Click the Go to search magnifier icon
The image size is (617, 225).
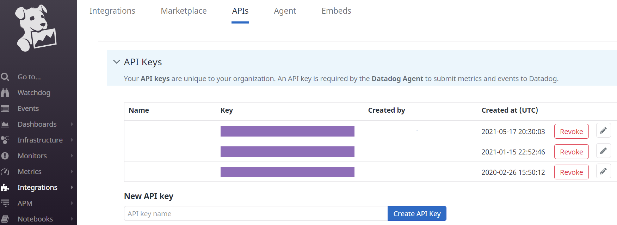(x=5, y=77)
